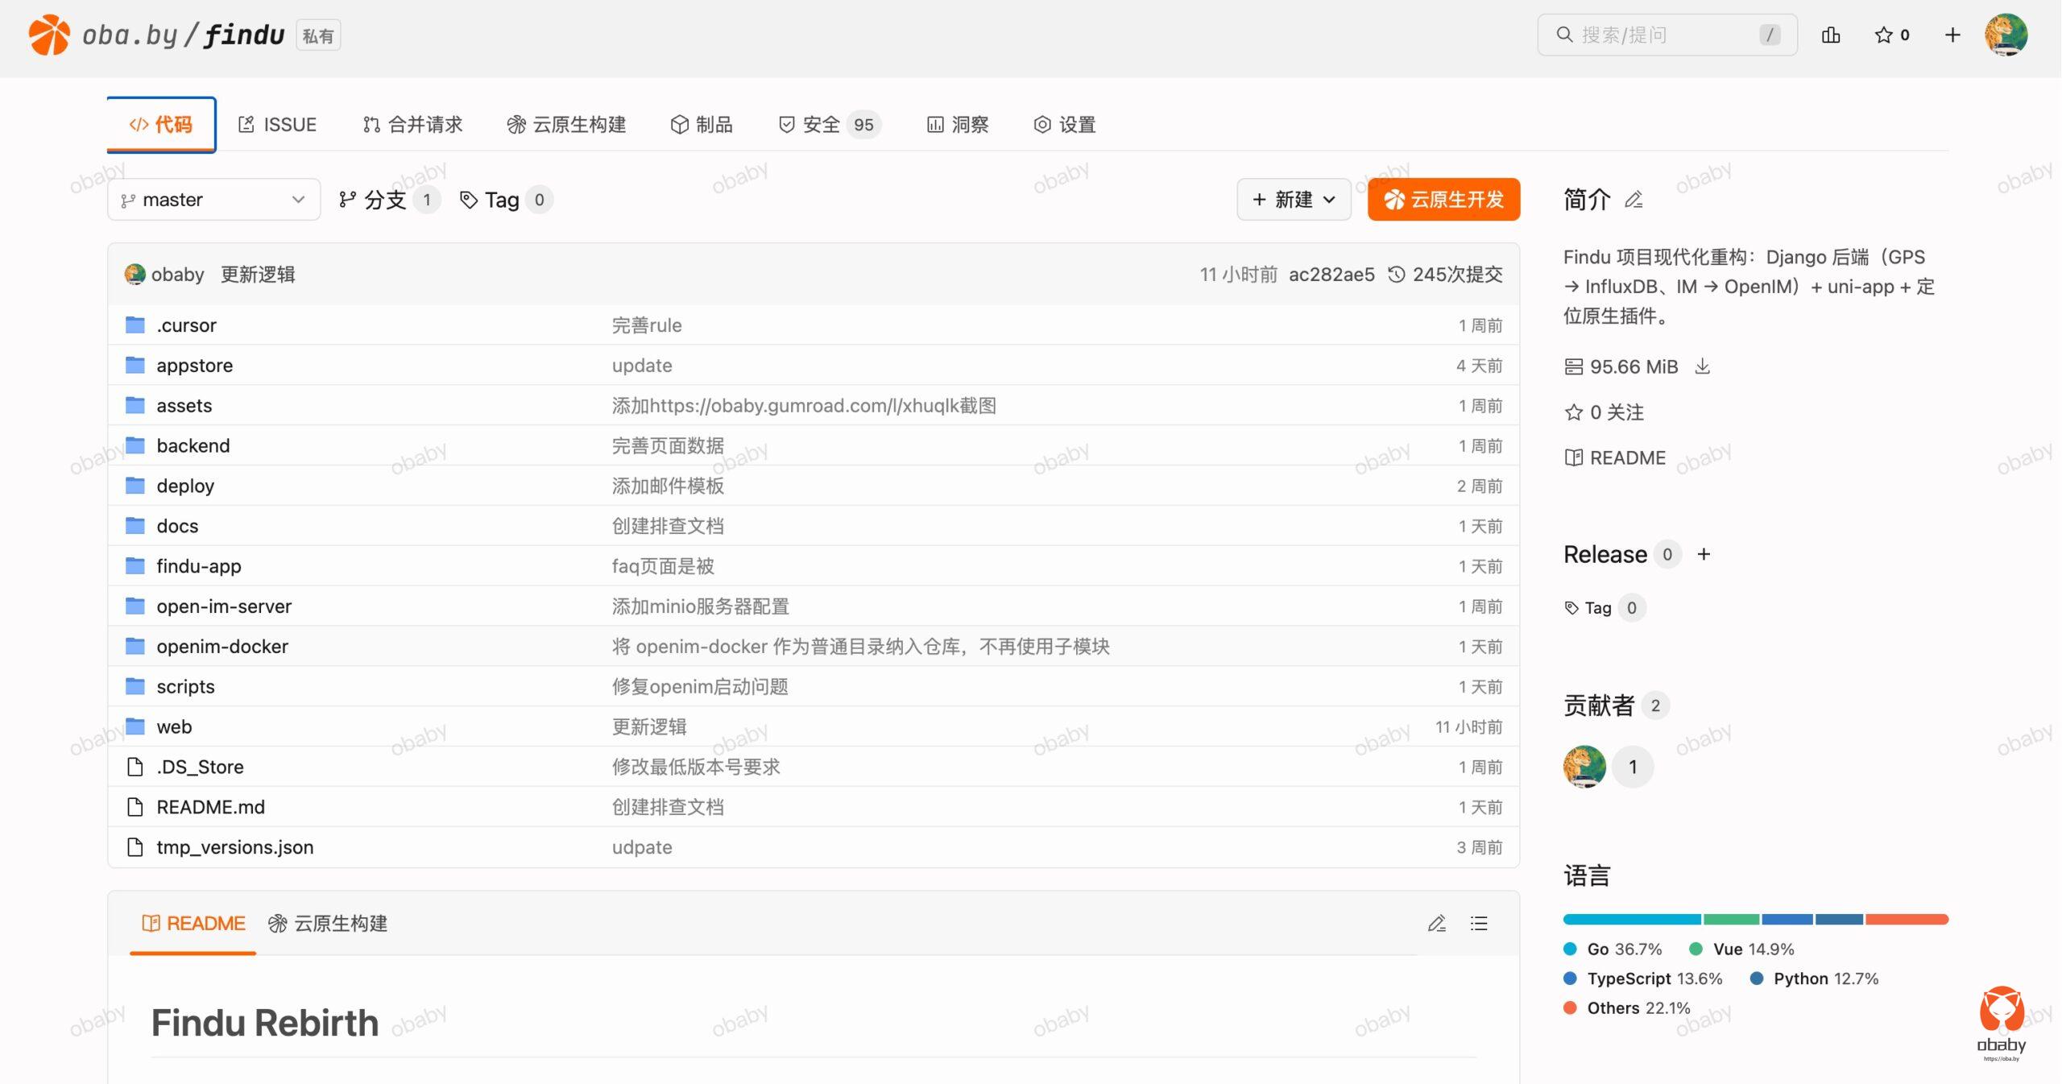Open the 设置 tab
The width and height of the screenshot is (2062, 1084).
tap(1065, 124)
